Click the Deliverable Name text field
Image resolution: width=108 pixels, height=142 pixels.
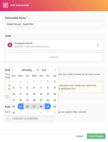click(x=54, y=24)
